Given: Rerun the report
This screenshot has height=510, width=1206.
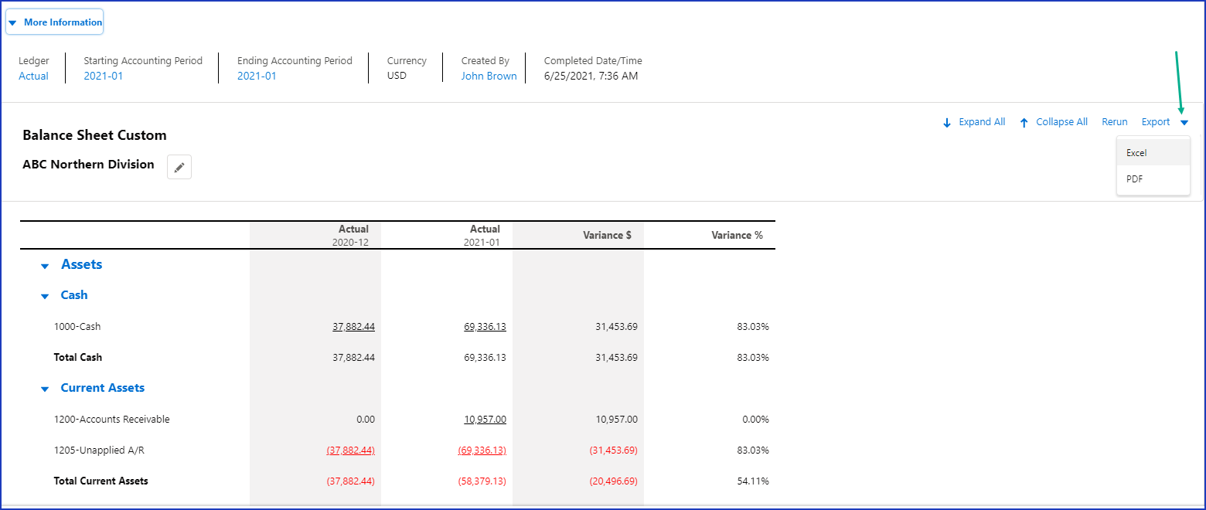Looking at the screenshot, I should coord(1114,122).
